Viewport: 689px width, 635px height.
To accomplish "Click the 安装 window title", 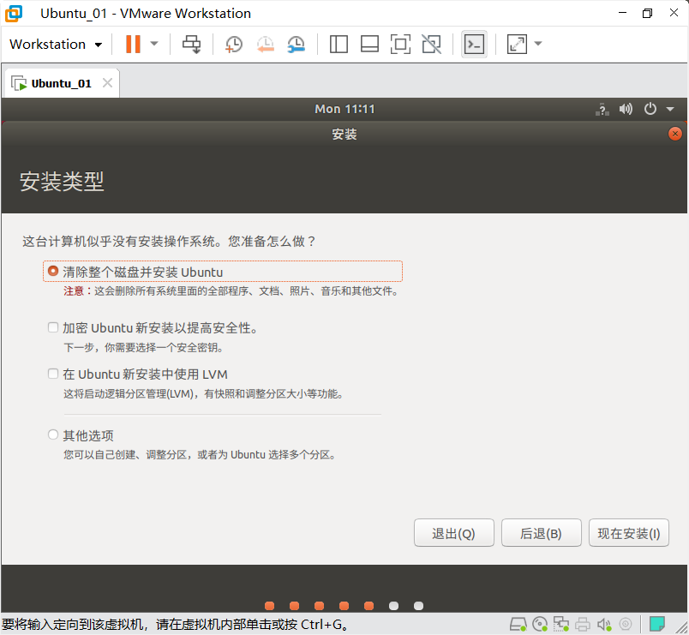I will click(344, 134).
